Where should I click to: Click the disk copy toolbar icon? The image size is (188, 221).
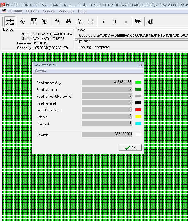click(x=80, y=22)
